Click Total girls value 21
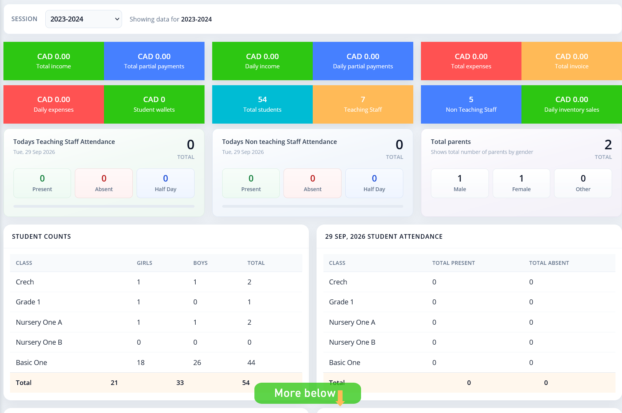 pyautogui.click(x=114, y=383)
